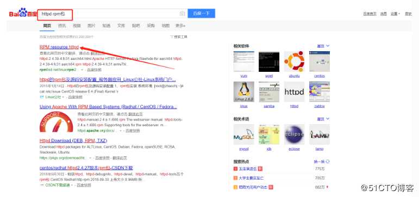This screenshot has height=197, width=419.
Task: Open Httpd Download (DEB, RPM, TXZ) result
Action: [73, 140]
